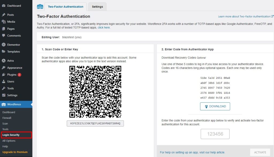The image size is (274, 157).
Task: Open Wordfence Tools submenu item
Action: [x=5, y=129]
